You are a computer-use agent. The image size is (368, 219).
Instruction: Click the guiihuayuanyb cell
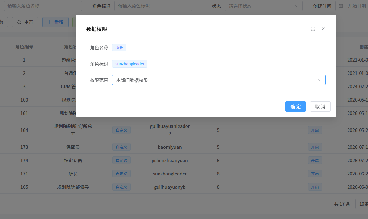click(x=170, y=187)
